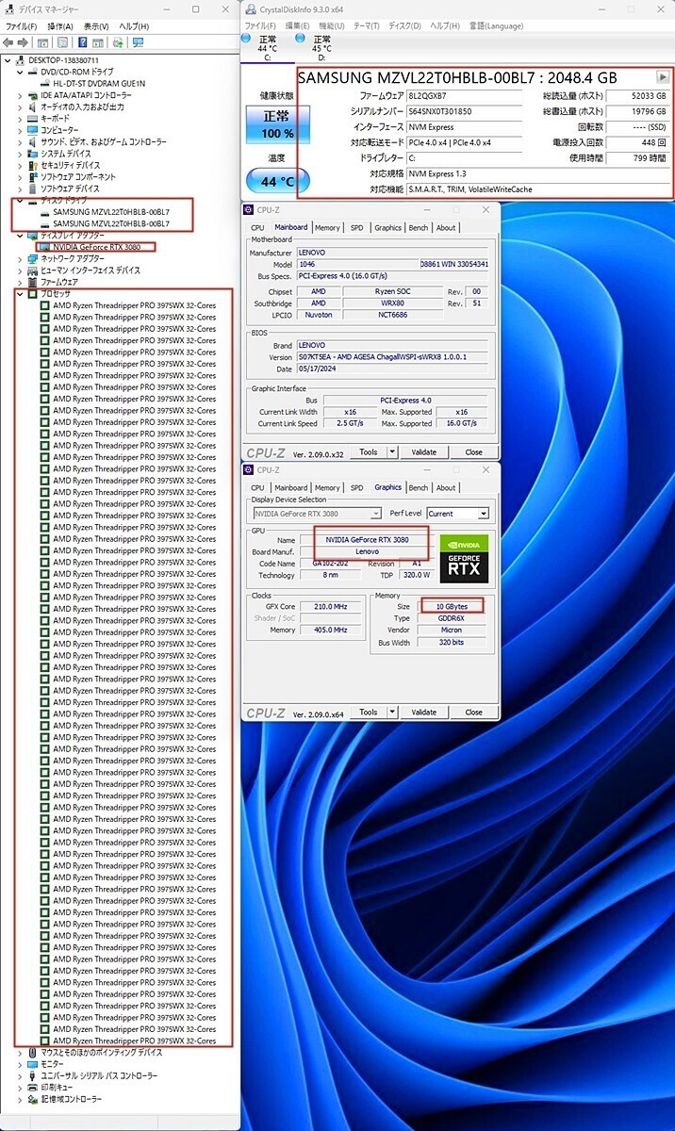Image resolution: width=675 pixels, height=1131 pixels.
Task: Select NVIDIA GeForce RTX 3080 in Device Manager
Action: click(x=96, y=247)
